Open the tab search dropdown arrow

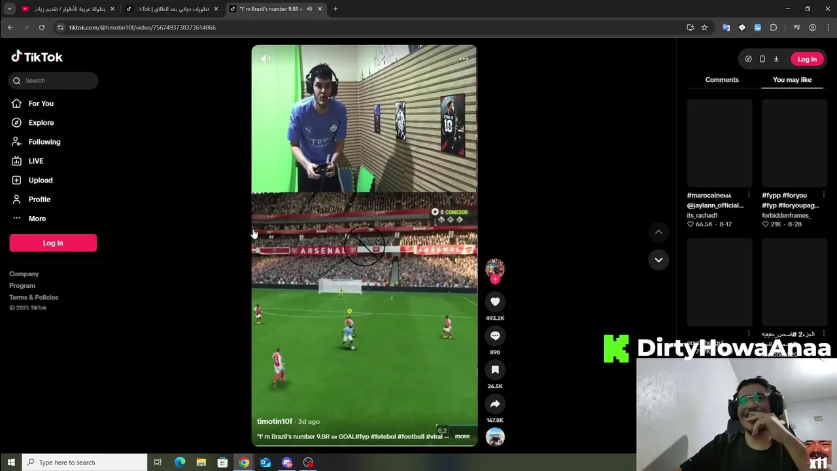(x=9, y=9)
